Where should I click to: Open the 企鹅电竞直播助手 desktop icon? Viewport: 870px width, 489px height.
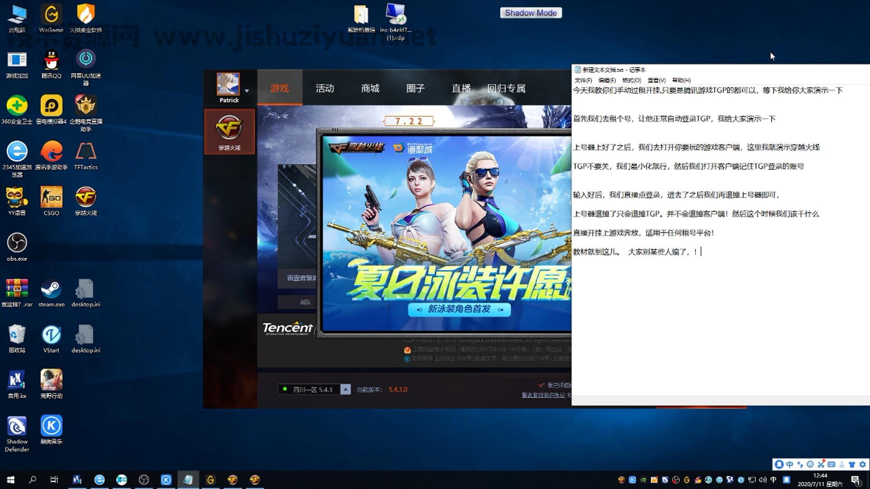click(x=86, y=113)
